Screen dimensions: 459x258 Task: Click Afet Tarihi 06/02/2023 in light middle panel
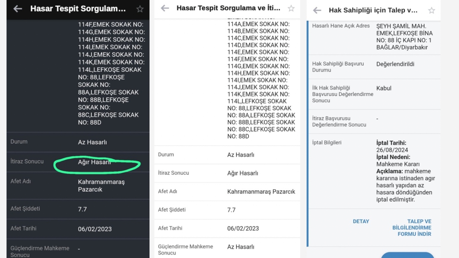(243, 228)
